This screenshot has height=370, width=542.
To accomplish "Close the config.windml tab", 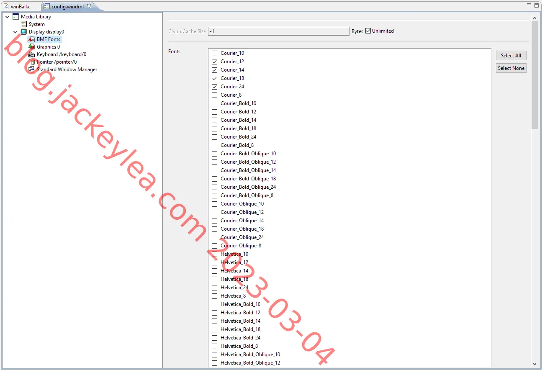I will click(89, 6).
